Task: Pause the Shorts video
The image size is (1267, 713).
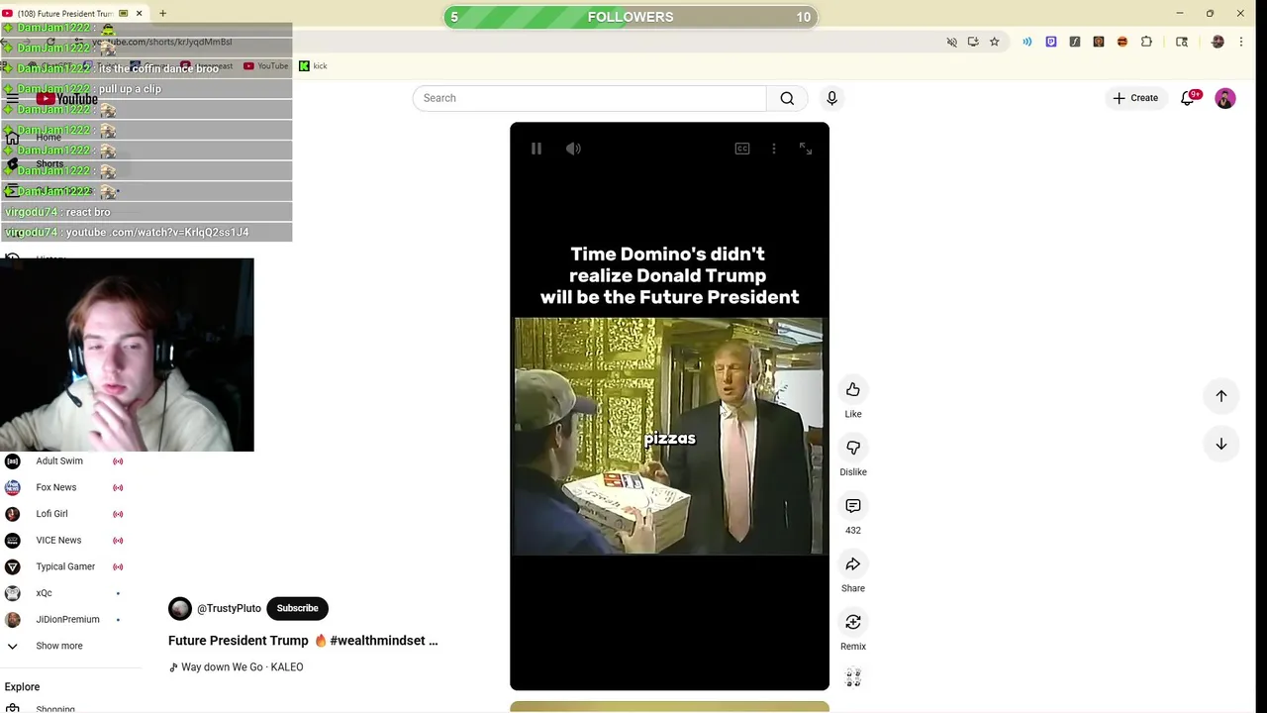Action: click(x=536, y=149)
